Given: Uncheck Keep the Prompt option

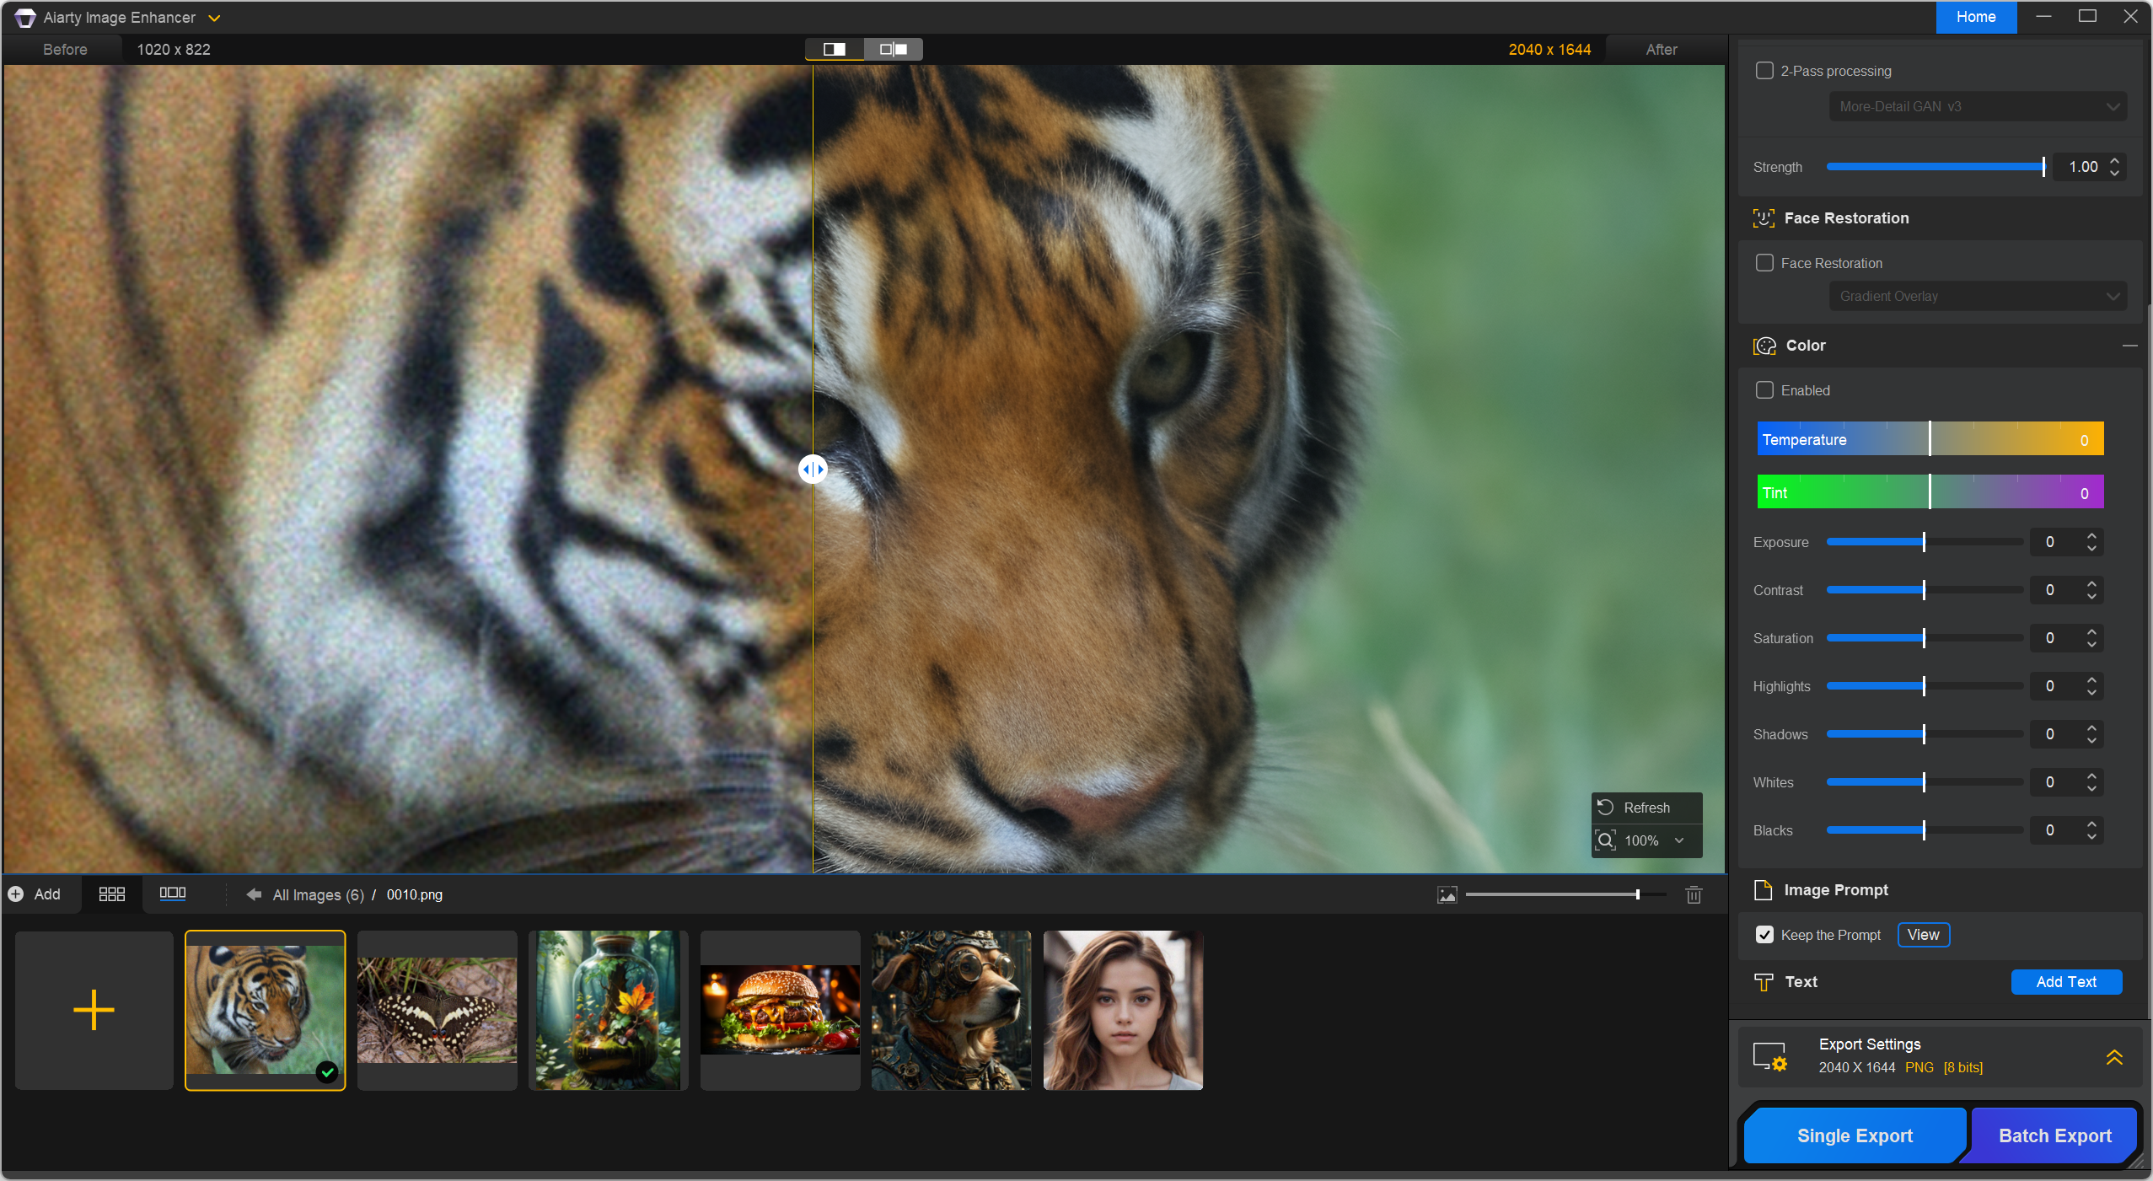Looking at the screenshot, I should (x=1764, y=935).
